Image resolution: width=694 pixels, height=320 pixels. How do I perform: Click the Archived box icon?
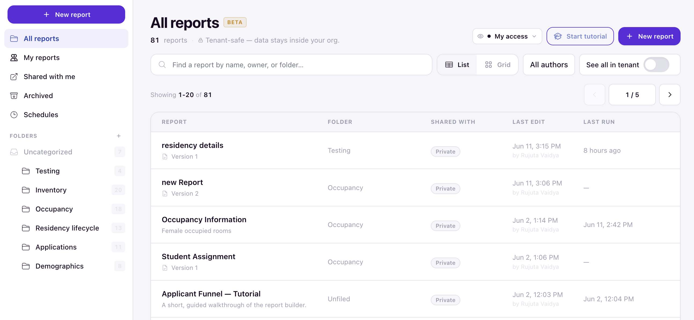click(14, 95)
